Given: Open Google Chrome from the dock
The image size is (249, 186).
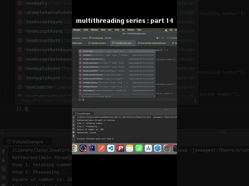Looking at the screenshot, I should click(x=74, y=148).
